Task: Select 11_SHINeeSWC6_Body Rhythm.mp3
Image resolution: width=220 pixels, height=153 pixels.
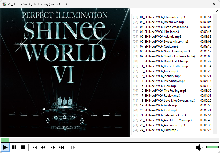Action: pos(172,66)
